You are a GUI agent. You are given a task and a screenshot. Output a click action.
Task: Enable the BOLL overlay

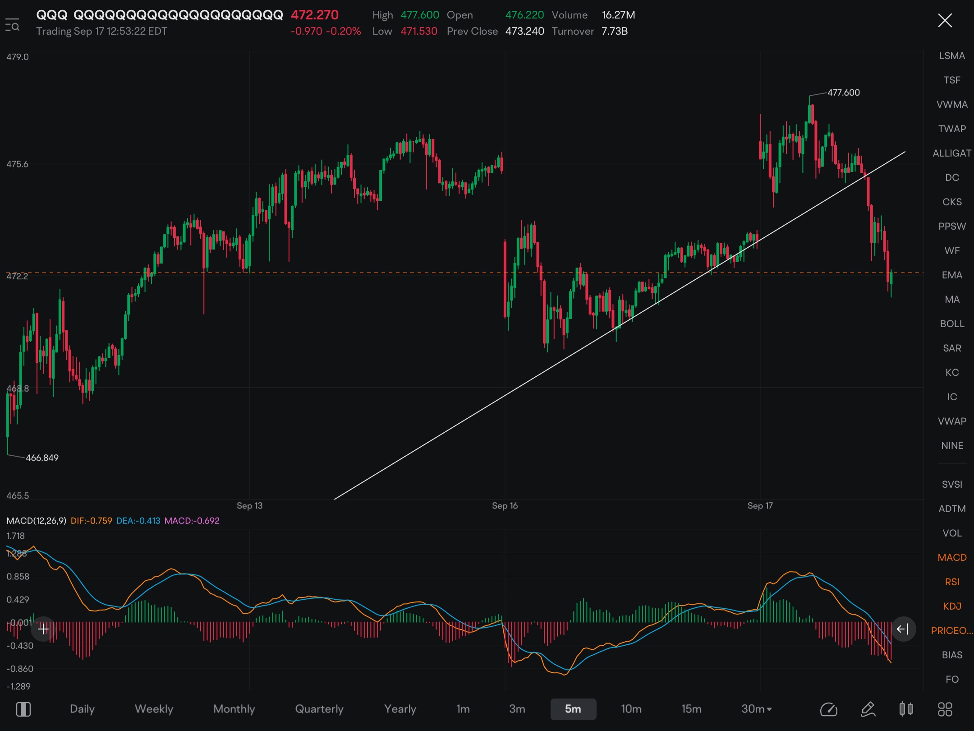[x=952, y=324]
